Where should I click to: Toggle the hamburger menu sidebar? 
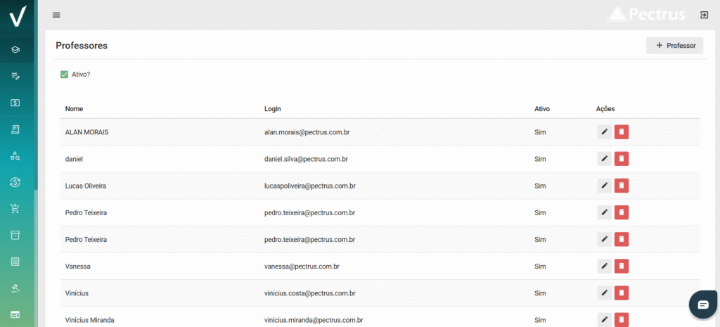coord(56,15)
